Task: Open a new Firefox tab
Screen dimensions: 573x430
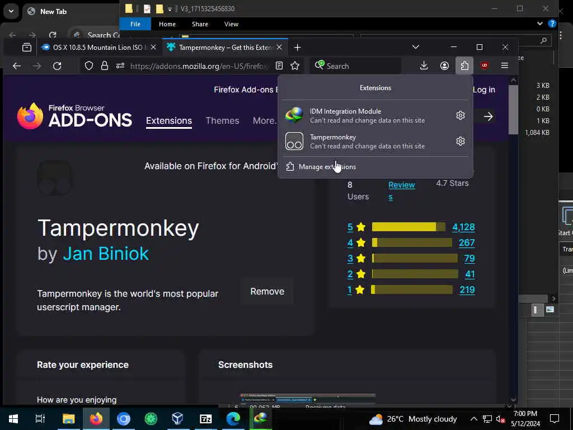Action: click(298, 48)
